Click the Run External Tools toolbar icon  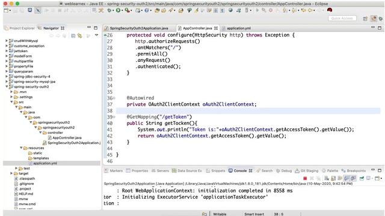coord(127,10)
